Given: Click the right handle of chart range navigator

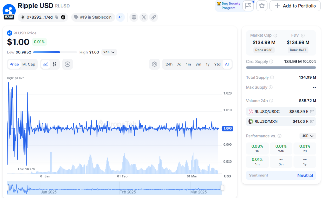Looking at the screenshot, I should [222, 188].
